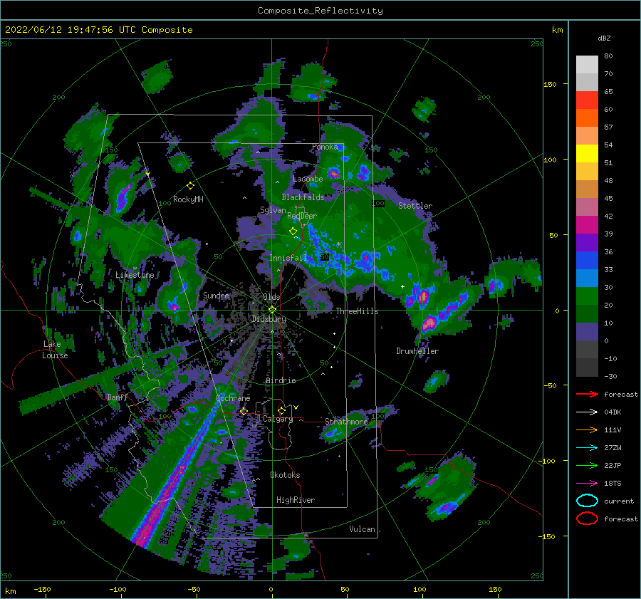The image size is (641, 599).
Task: Click the 04DK legend label
Action: tap(613, 412)
